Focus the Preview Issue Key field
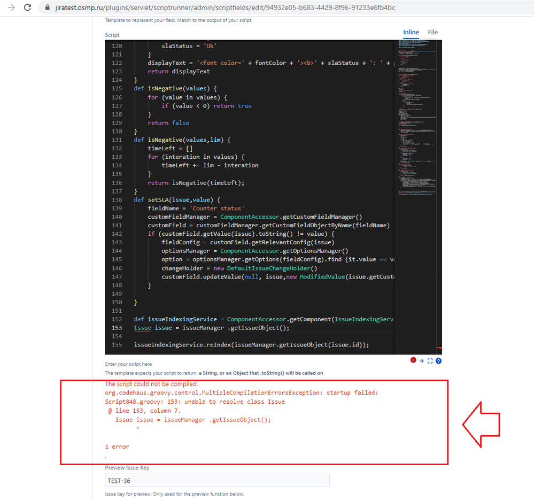The width and height of the screenshot is (534, 501). (x=217, y=481)
